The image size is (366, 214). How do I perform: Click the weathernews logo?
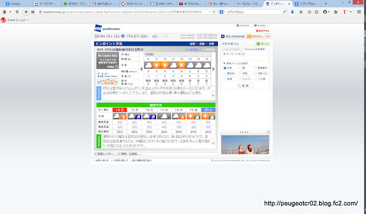107,29
